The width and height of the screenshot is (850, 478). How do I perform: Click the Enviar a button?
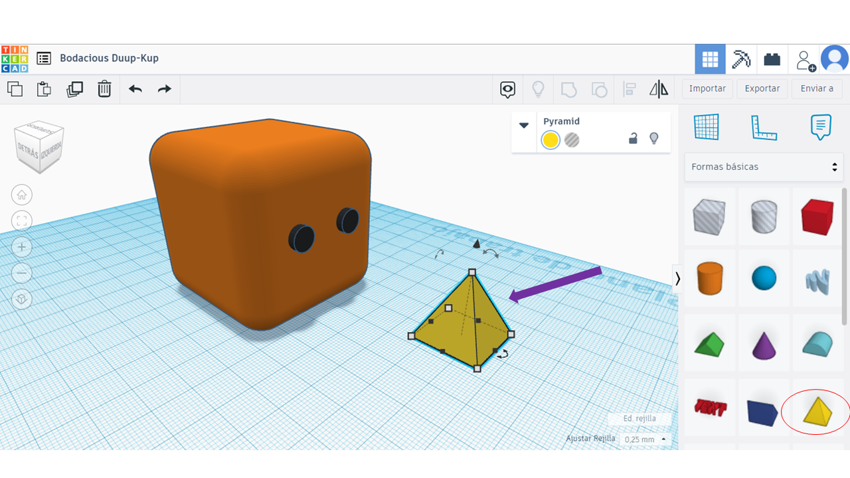[817, 89]
